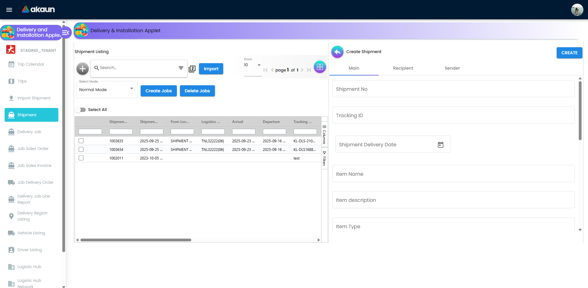Open Import Shipment from the sidebar
This screenshot has height=288, width=588.
(11, 98)
